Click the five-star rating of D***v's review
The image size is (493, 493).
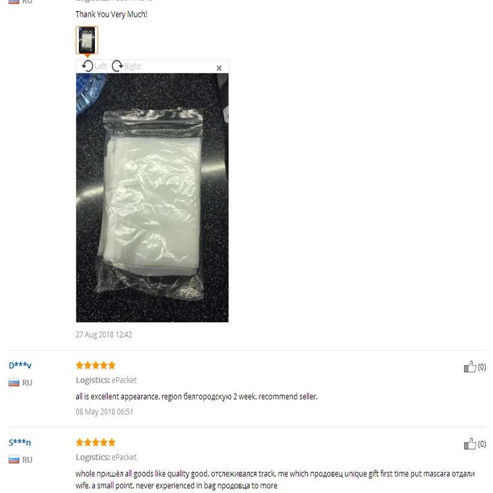tap(96, 365)
